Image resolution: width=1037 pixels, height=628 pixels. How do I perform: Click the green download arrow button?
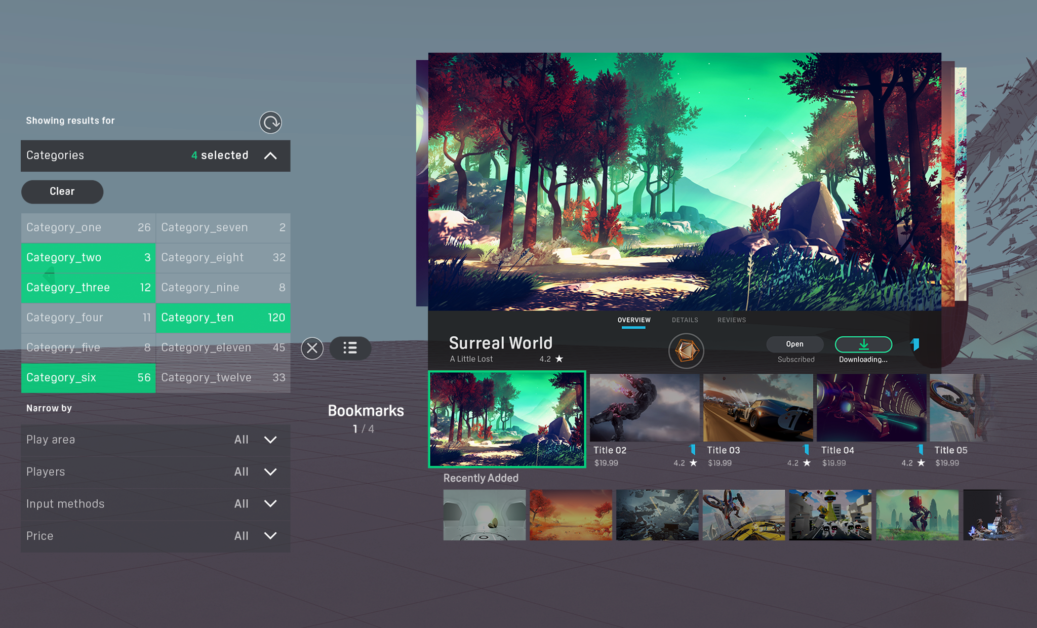click(863, 344)
